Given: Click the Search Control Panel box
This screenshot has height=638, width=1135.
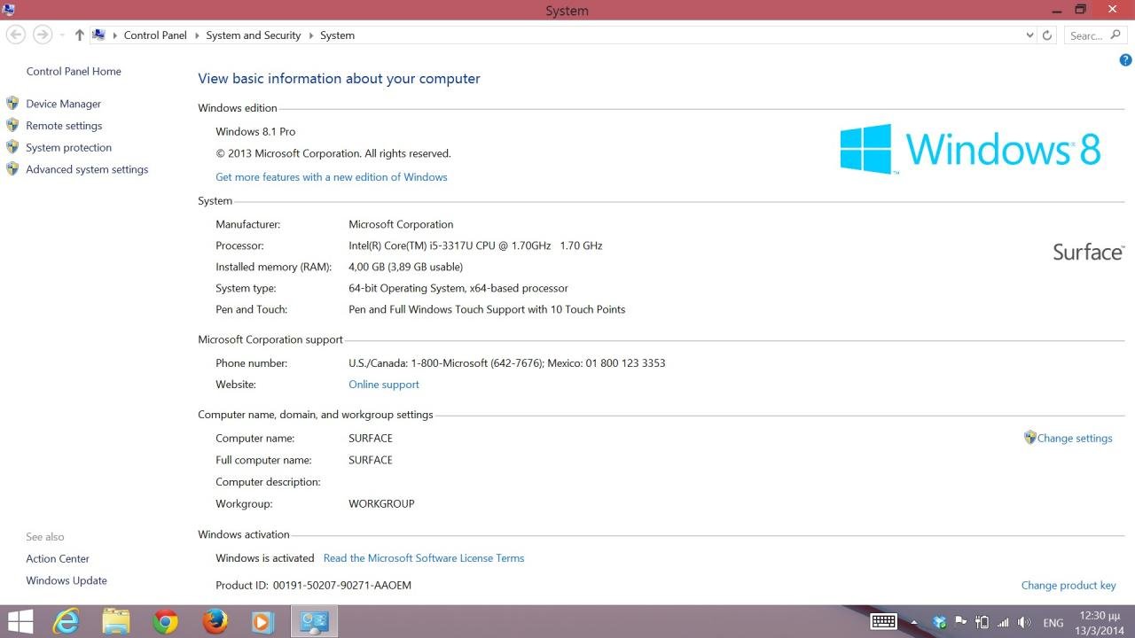Looking at the screenshot, I should (1085, 35).
